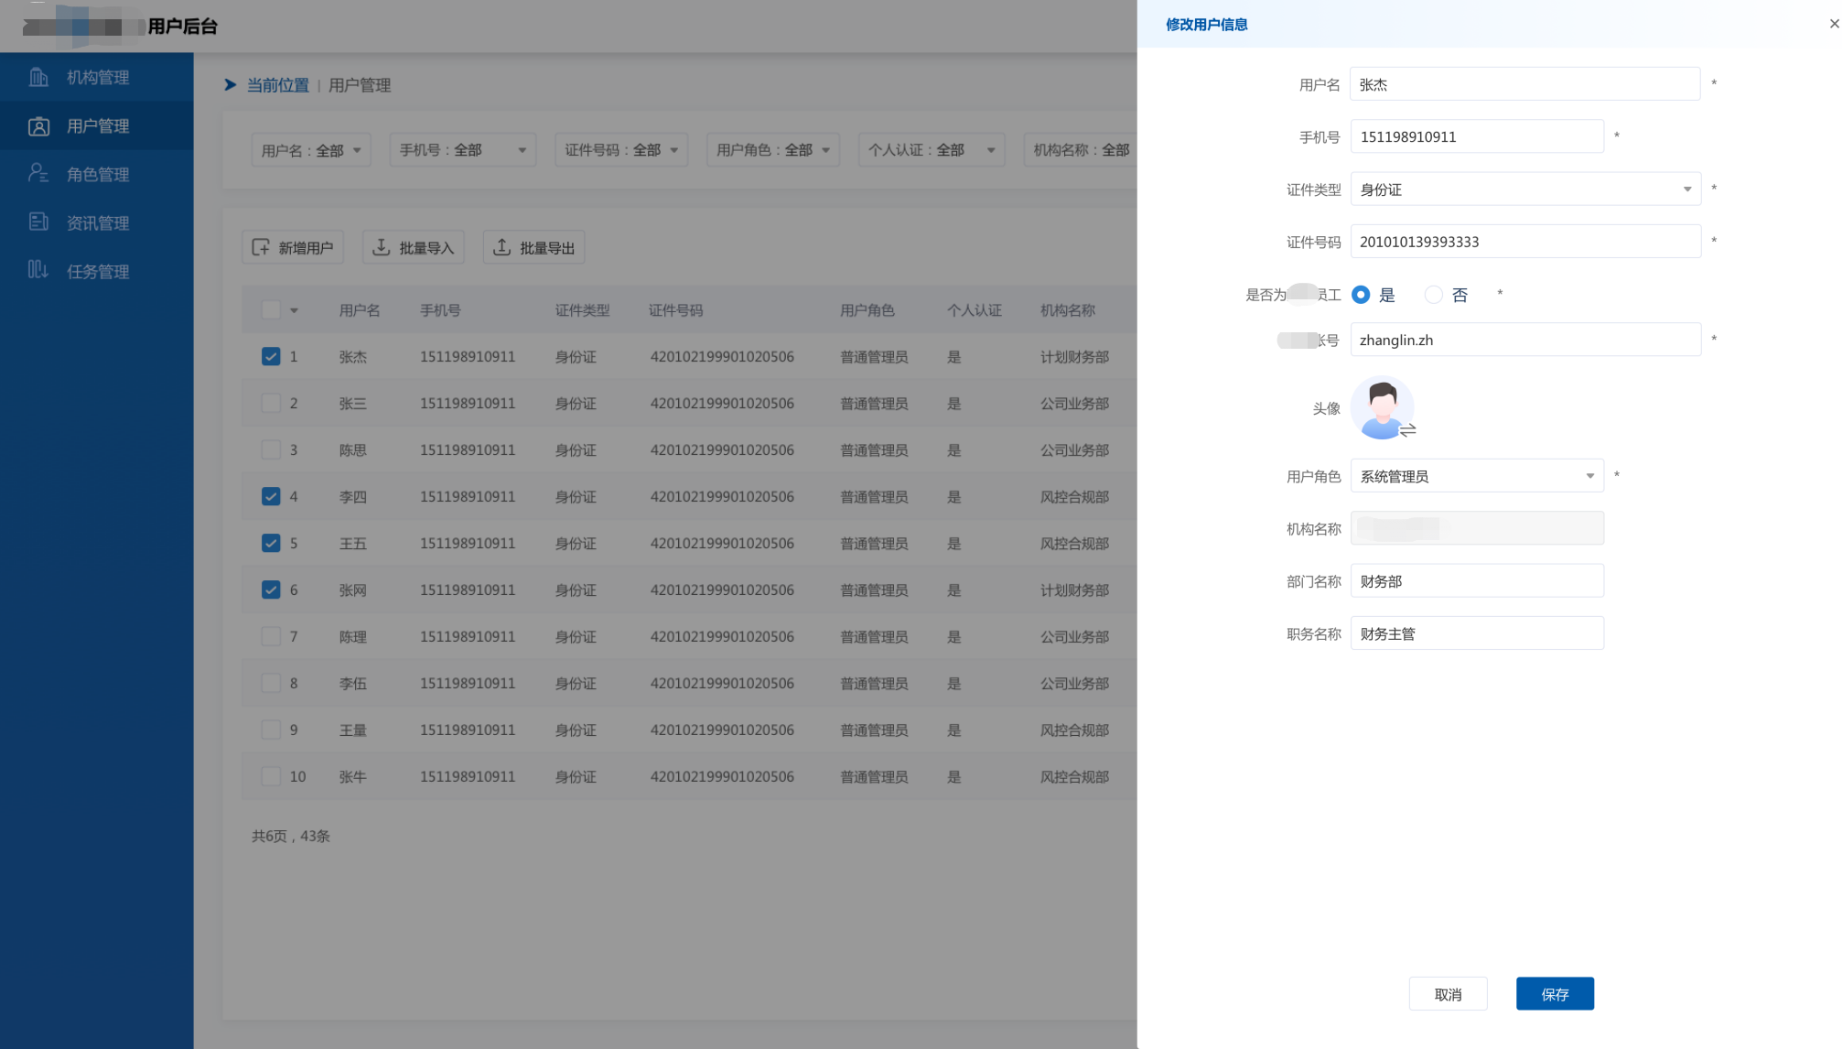This screenshot has height=1049, width=1842.
Task: Open the 用户角色：全部 filter dropdown
Action: point(773,150)
